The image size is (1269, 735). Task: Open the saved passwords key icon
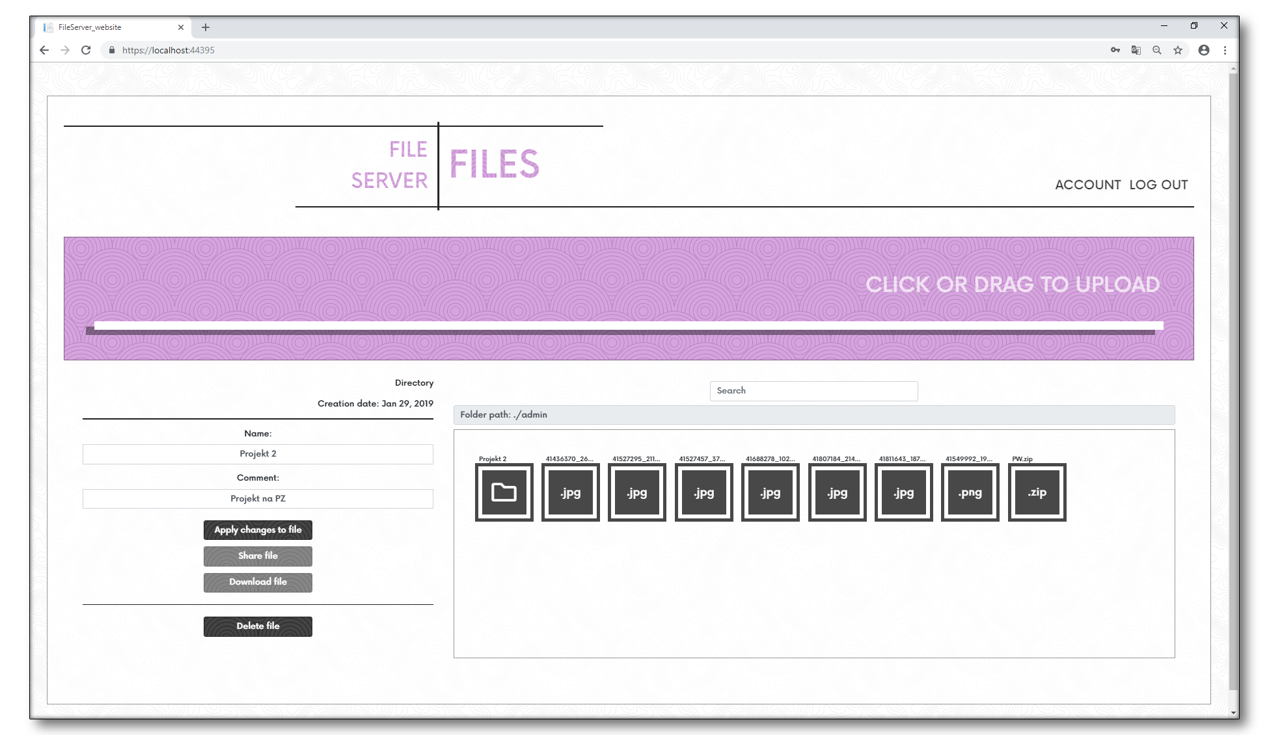1115,50
